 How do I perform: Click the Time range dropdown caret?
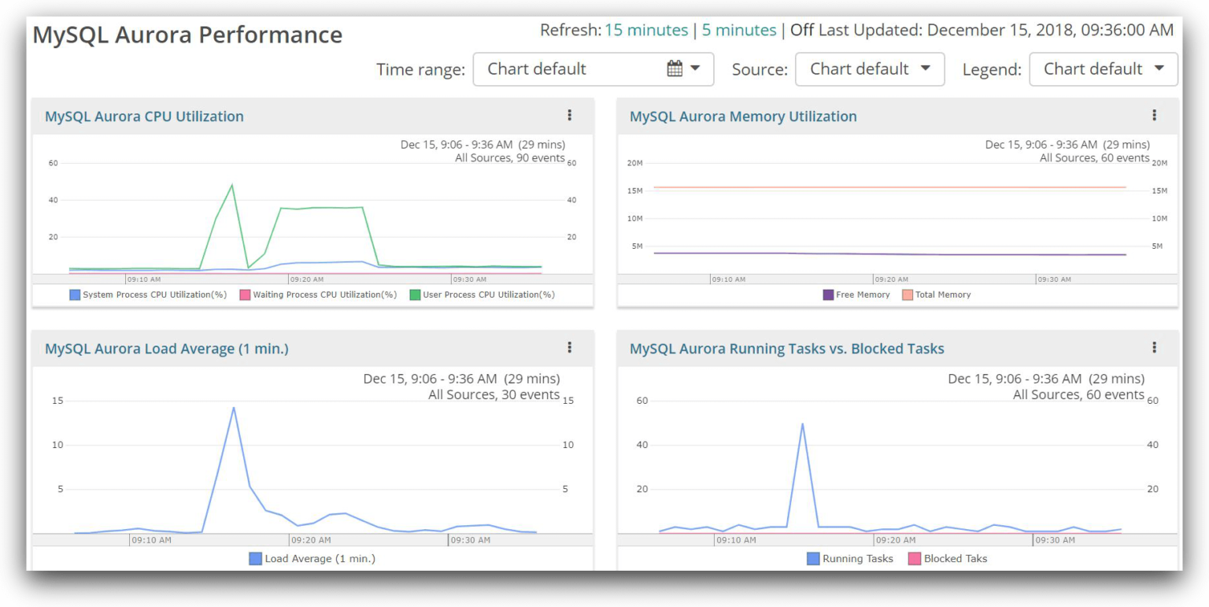point(695,68)
